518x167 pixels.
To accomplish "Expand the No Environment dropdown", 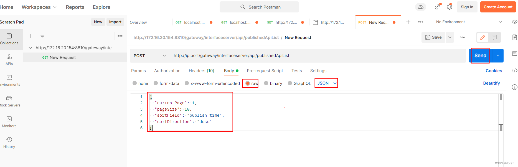I will (x=469, y=22).
